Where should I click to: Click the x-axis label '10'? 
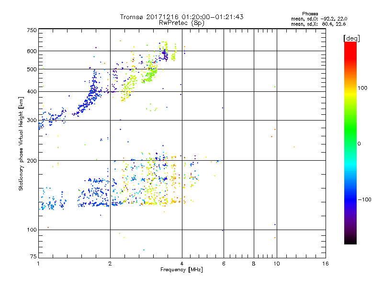[277, 264]
